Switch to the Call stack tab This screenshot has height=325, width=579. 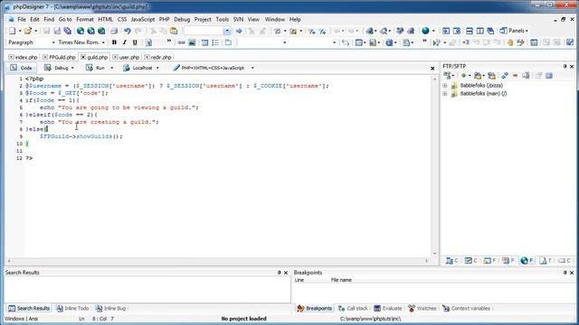point(353,309)
